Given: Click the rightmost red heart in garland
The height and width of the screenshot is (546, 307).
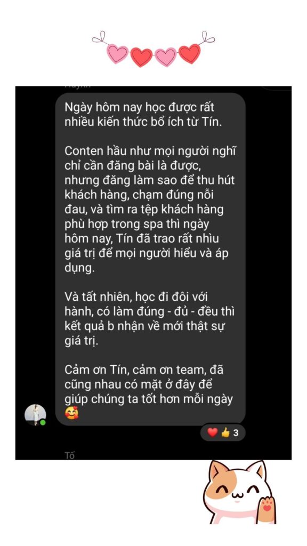Looking at the screenshot, I should coord(189,54).
